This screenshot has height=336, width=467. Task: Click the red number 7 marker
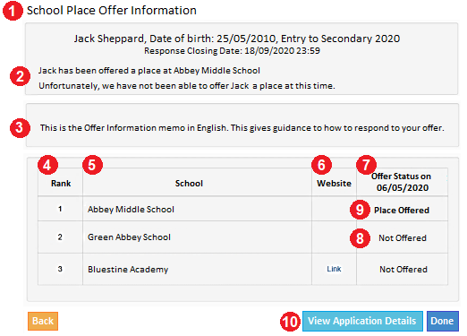pos(367,165)
